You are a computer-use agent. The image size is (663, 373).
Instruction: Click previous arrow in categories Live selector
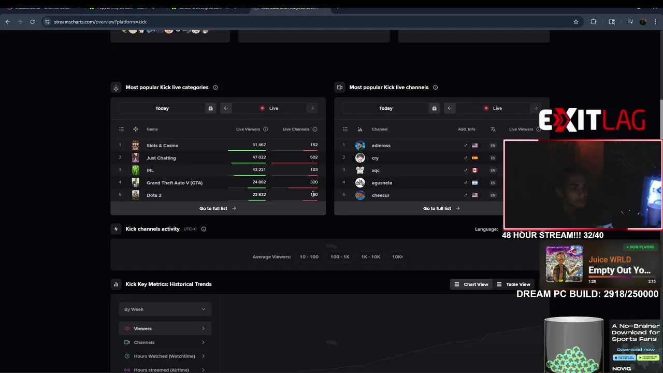[x=225, y=108]
